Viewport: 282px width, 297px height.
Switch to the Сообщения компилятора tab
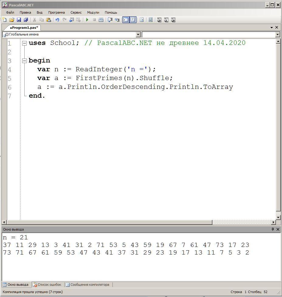[x=88, y=285]
